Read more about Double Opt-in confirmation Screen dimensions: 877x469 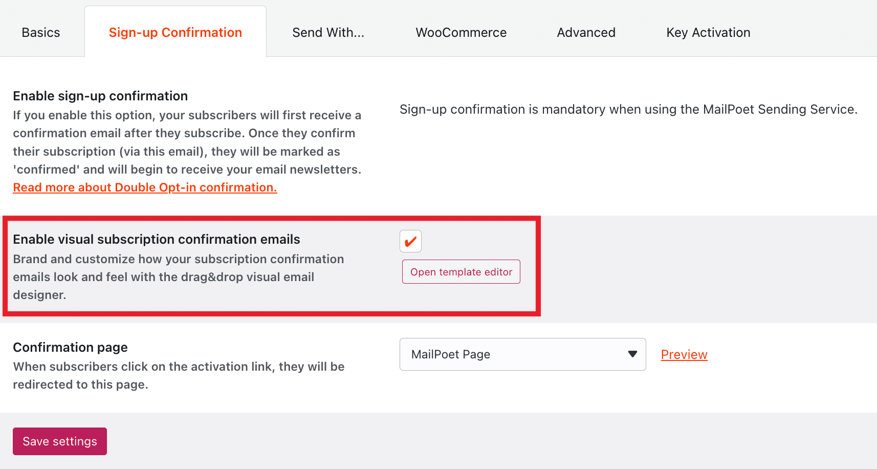coord(145,187)
